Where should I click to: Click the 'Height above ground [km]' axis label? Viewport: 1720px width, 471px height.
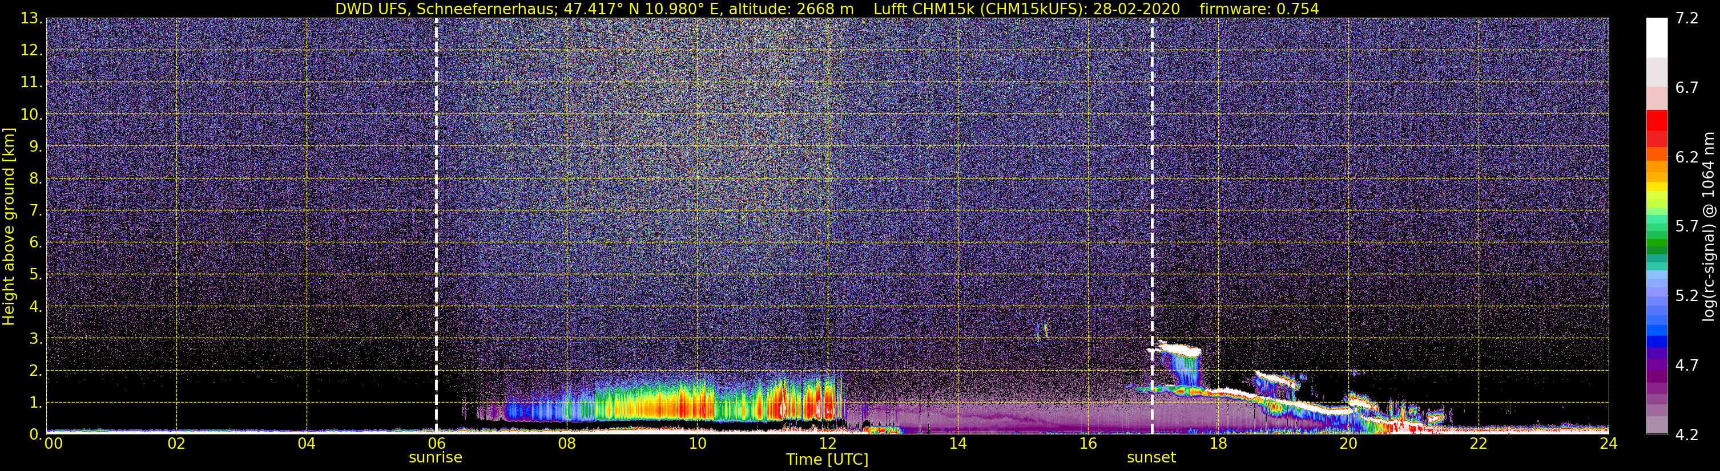[x=9, y=226]
